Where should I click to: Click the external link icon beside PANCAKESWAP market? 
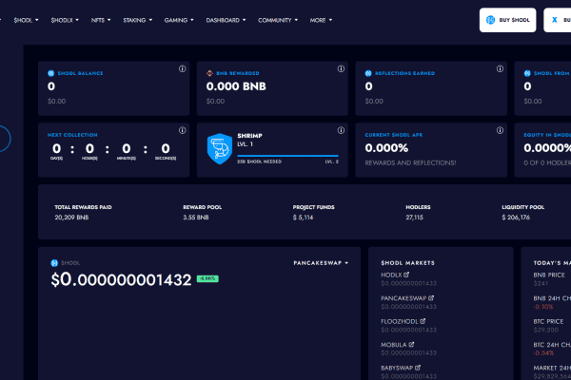431,297
